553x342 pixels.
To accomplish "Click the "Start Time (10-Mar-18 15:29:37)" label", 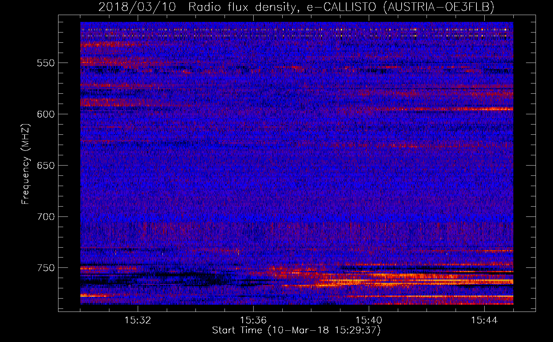I will [x=296, y=330].
